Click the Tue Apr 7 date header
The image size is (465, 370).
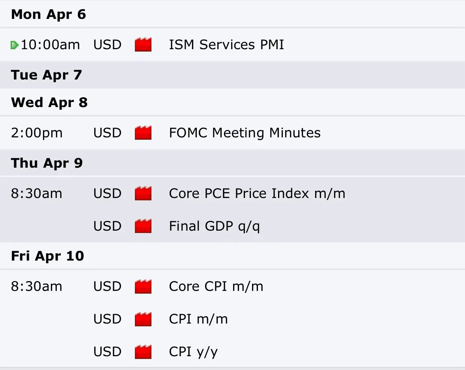coord(47,75)
